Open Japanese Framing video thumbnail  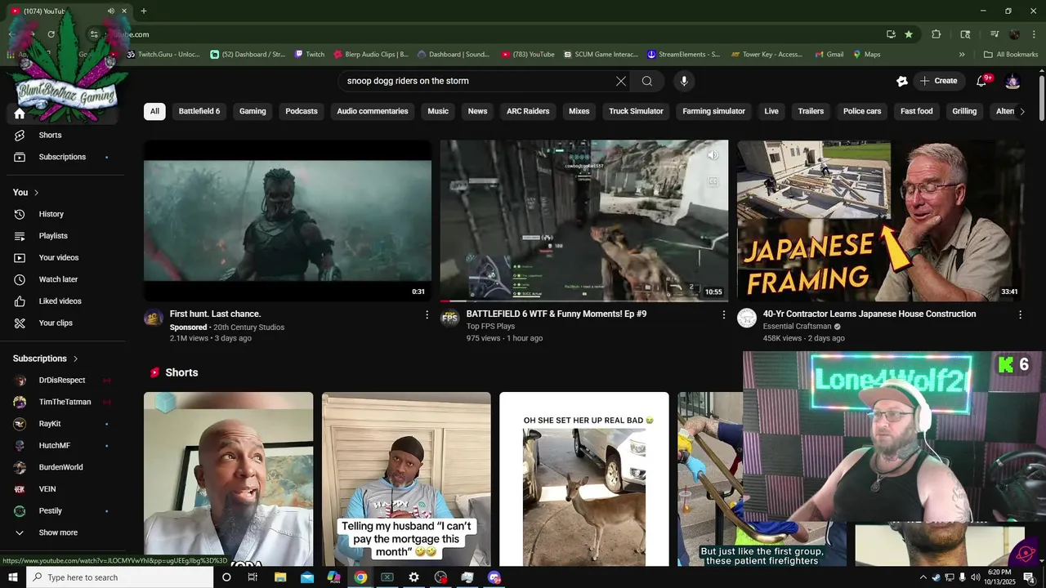(881, 220)
